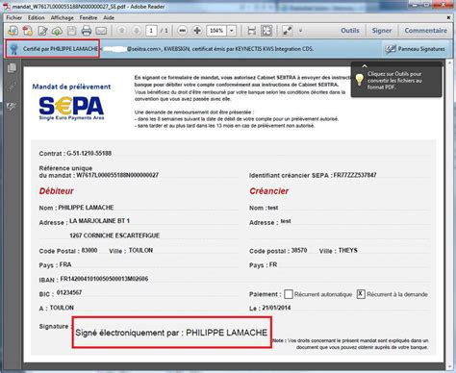Viewport: 456px width, 373px height.
Task: Click the Débiteur heading
Action: (x=56, y=191)
